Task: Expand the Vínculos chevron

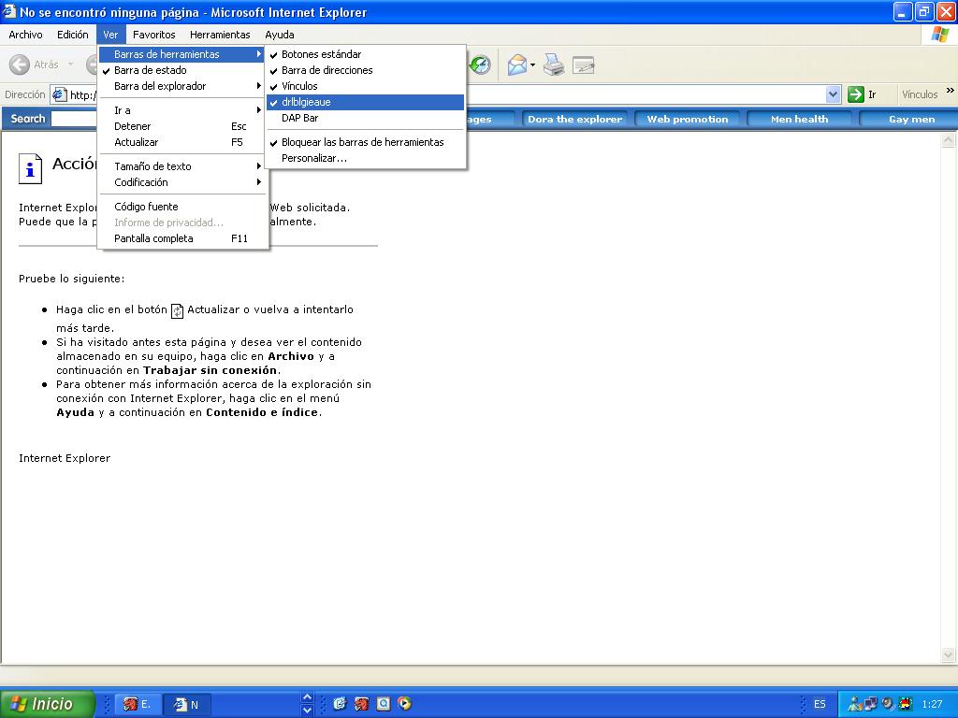Action: (951, 91)
